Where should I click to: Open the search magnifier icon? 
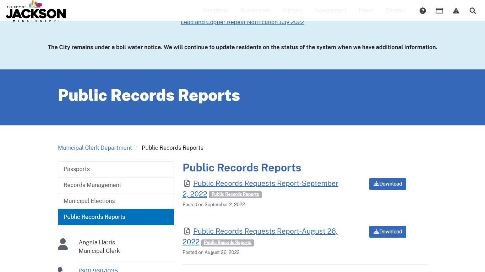tap(473, 11)
